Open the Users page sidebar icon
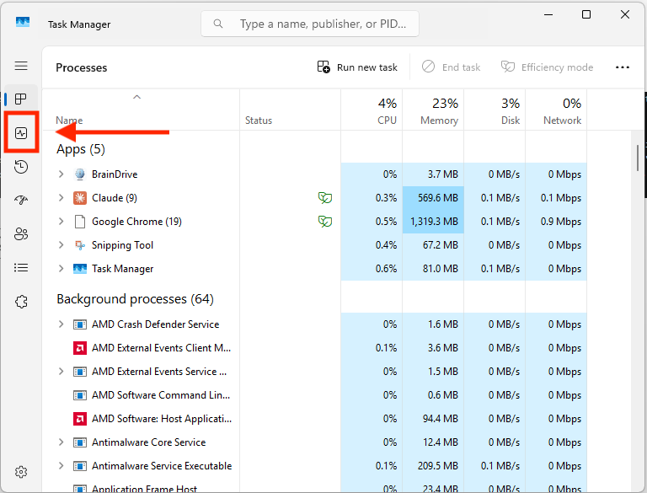The height and width of the screenshot is (493, 647). point(21,234)
